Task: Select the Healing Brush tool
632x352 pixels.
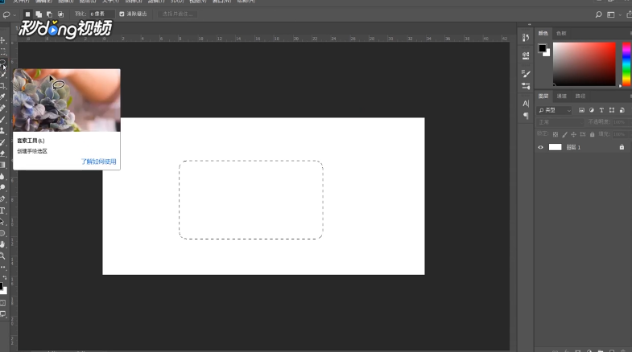Action: pos(3,108)
